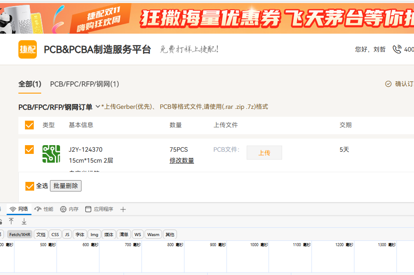
Task: Open the 性能 DevTools tab
Action: 44,209
